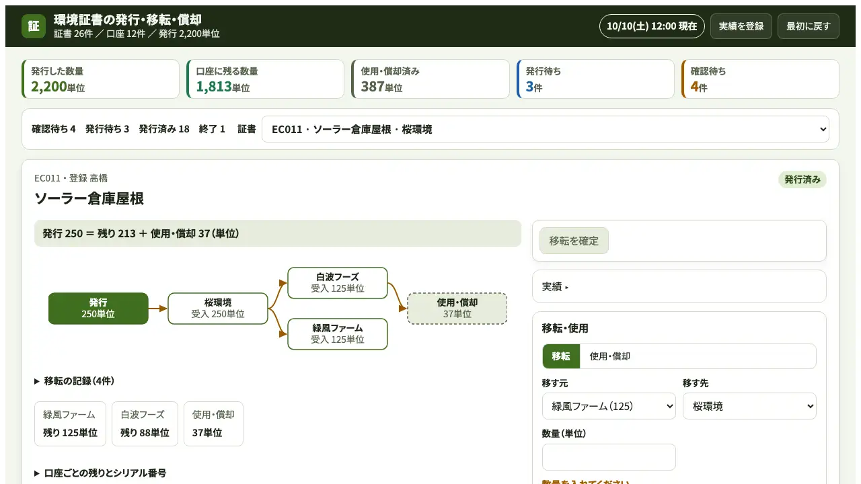861x484 pixels.
Task: Click the 発行待ち 3件 stat card
Action: coord(595,79)
